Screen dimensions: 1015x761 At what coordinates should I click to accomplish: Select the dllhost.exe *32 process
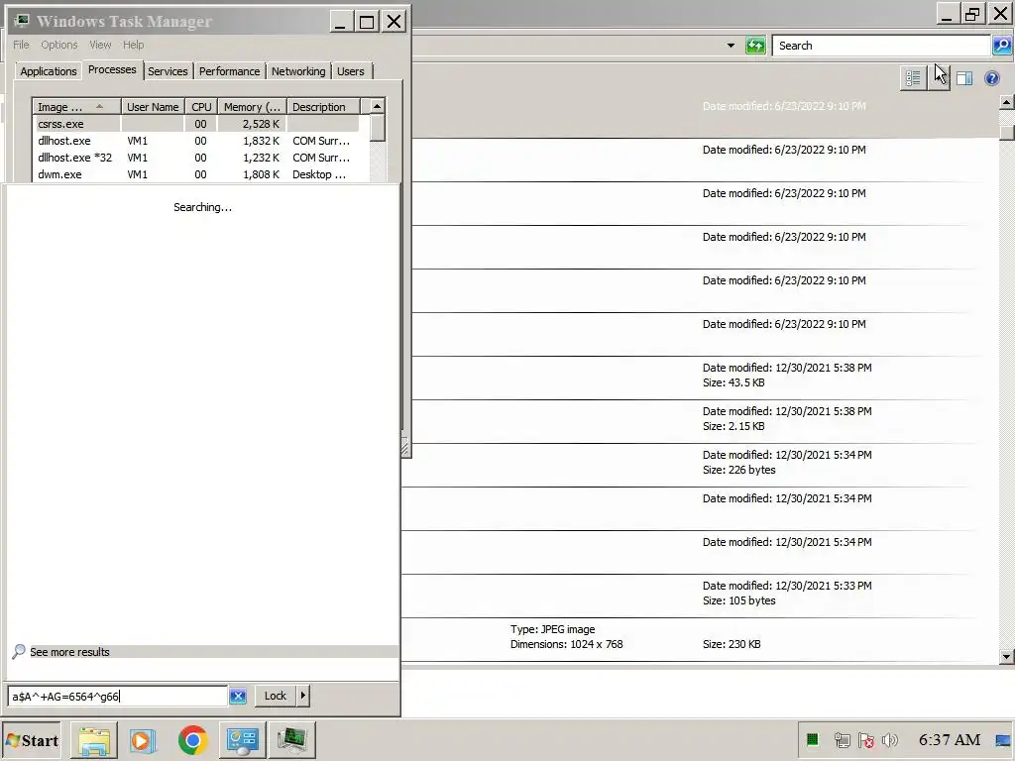195,158
